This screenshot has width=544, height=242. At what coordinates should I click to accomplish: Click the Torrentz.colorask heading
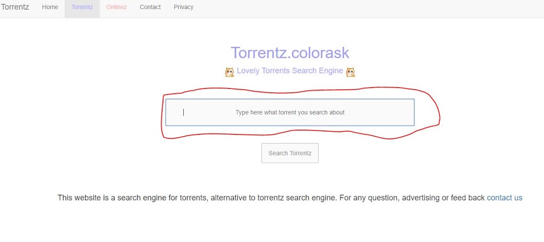(x=290, y=53)
